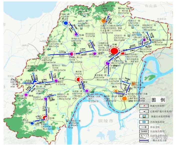Click the red circle marker at 襄安镇

[78, 80]
